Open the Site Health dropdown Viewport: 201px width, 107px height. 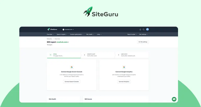[90, 34]
